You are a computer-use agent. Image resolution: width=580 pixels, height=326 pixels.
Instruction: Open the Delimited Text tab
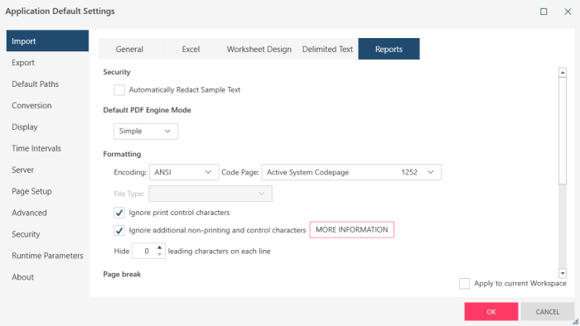click(x=327, y=49)
